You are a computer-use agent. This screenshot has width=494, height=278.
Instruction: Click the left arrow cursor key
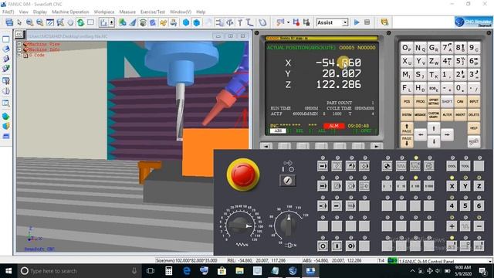(x=421, y=135)
